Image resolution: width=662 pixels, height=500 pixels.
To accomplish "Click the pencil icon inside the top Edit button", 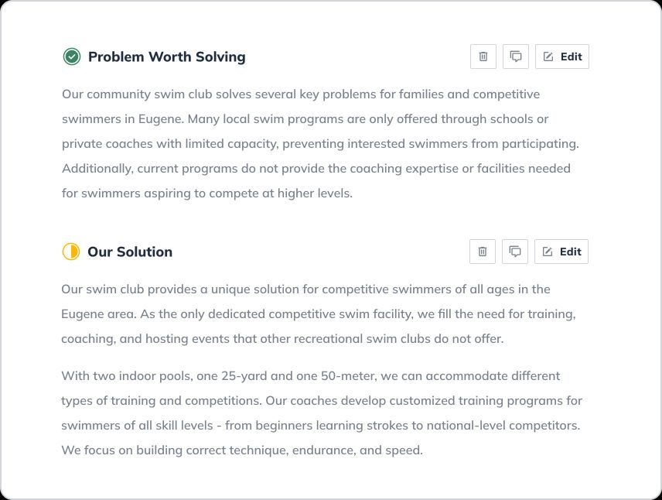I will coord(550,56).
